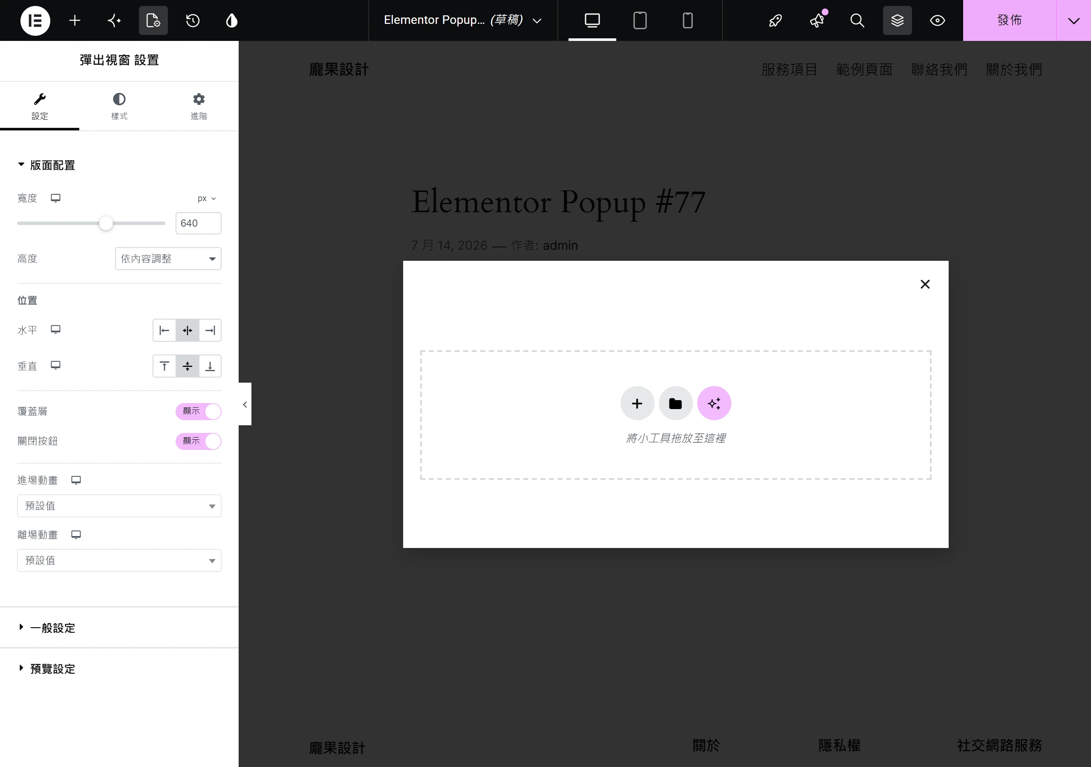This screenshot has height=767, width=1091.
Task: Click the 聯絡我們 nav menu item
Action: click(x=939, y=70)
